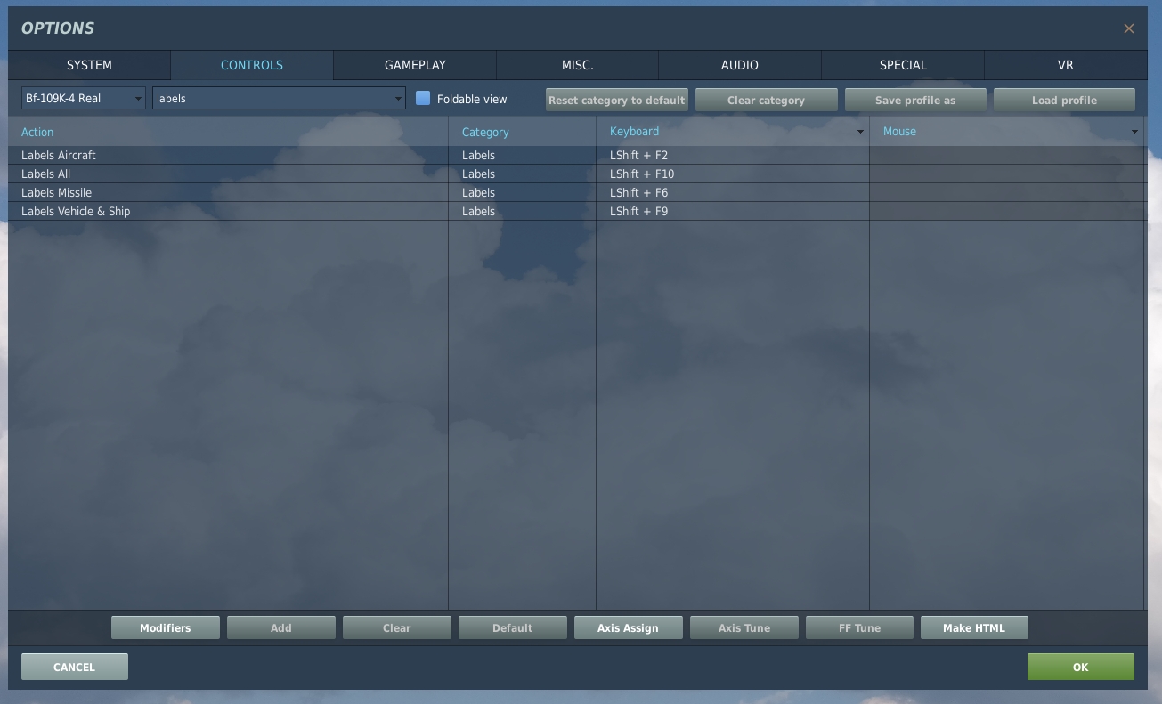Click the Load profile button
The image size is (1162, 704).
[x=1064, y=100]
